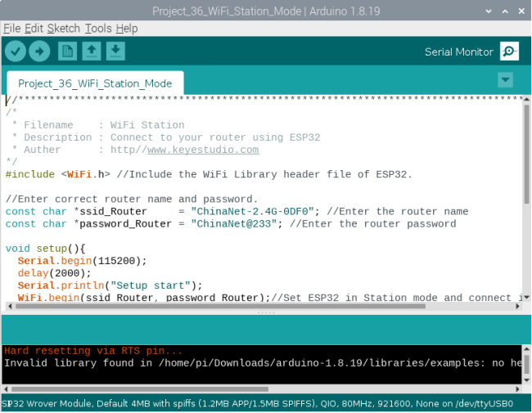Click the editor vertical scrollbar thumb
The image size is (532, 413).
(x=526, y=155)
